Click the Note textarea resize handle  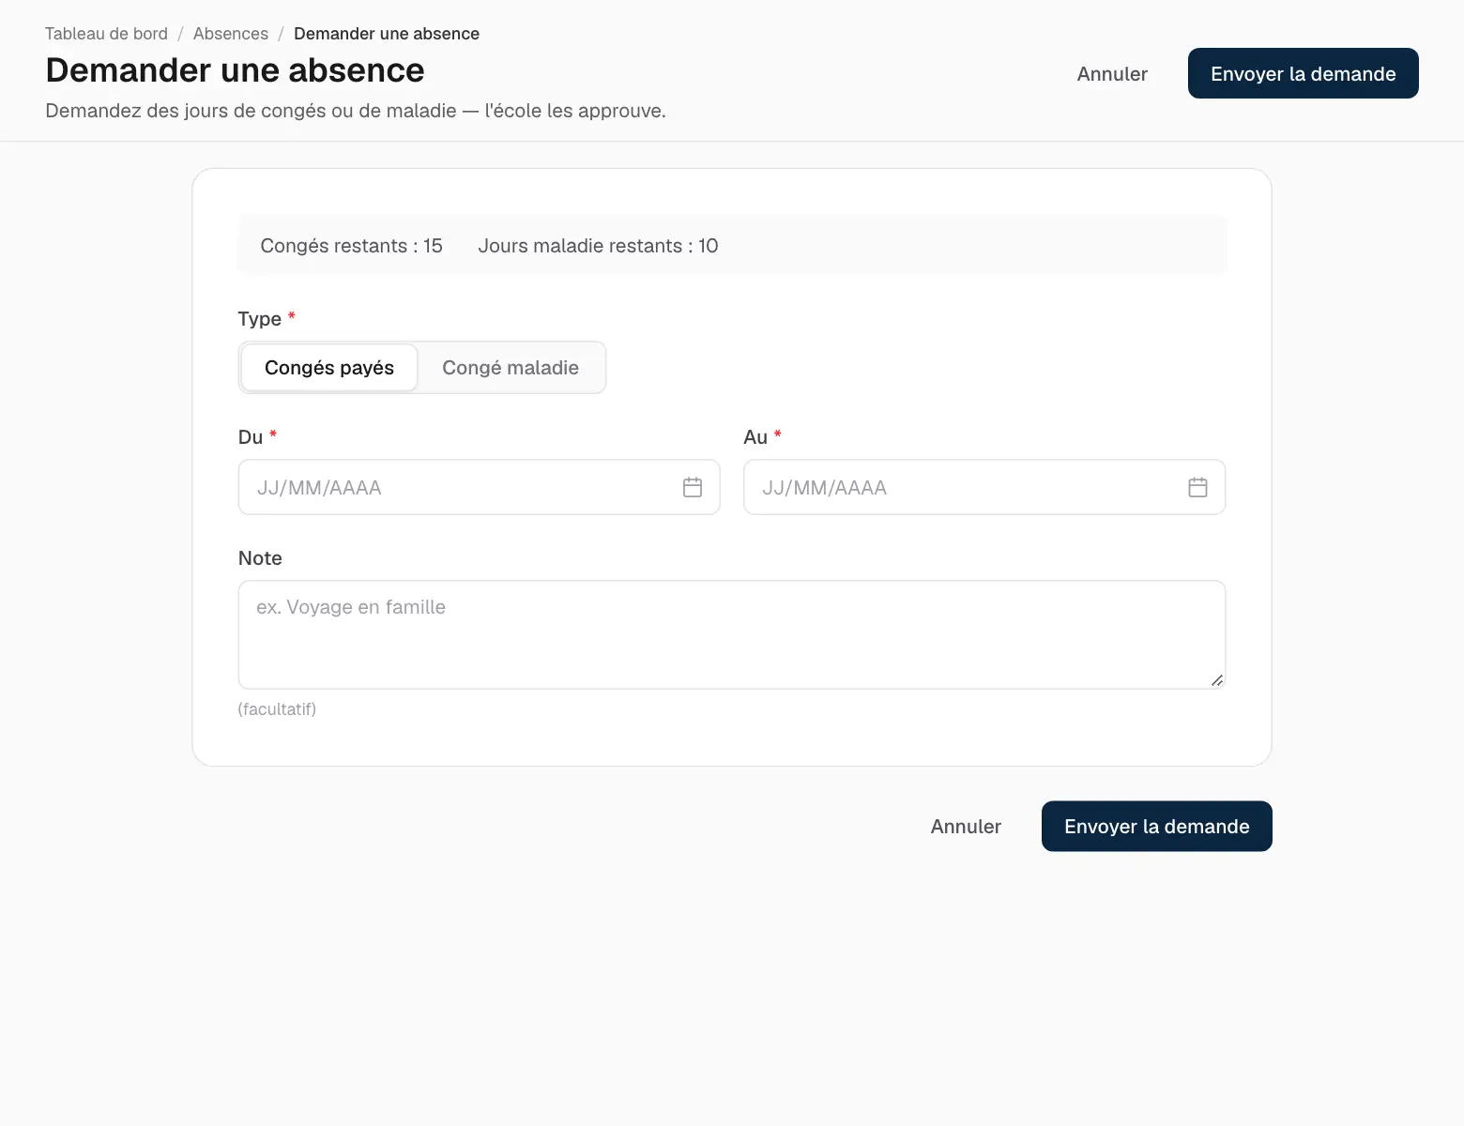pos(1216,680)
